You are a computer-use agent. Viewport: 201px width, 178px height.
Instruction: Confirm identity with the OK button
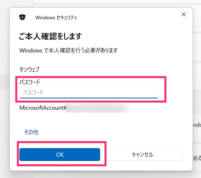(60, 155)
